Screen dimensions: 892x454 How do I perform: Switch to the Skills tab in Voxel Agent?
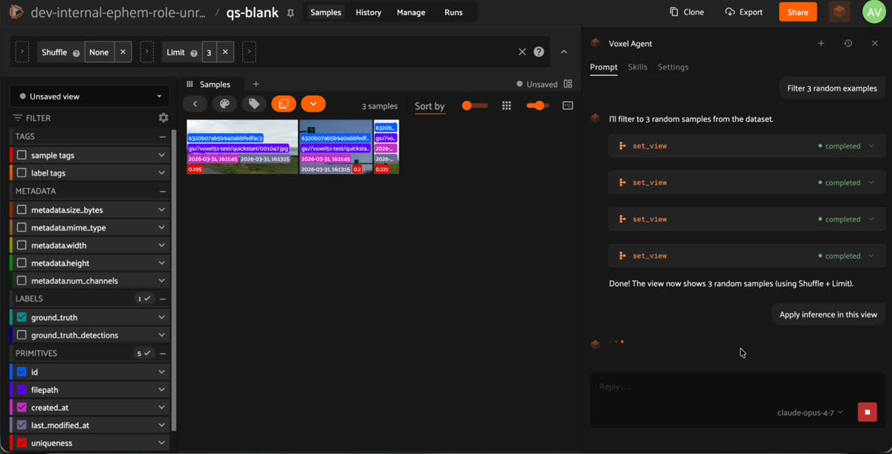[x=638, y=67]
